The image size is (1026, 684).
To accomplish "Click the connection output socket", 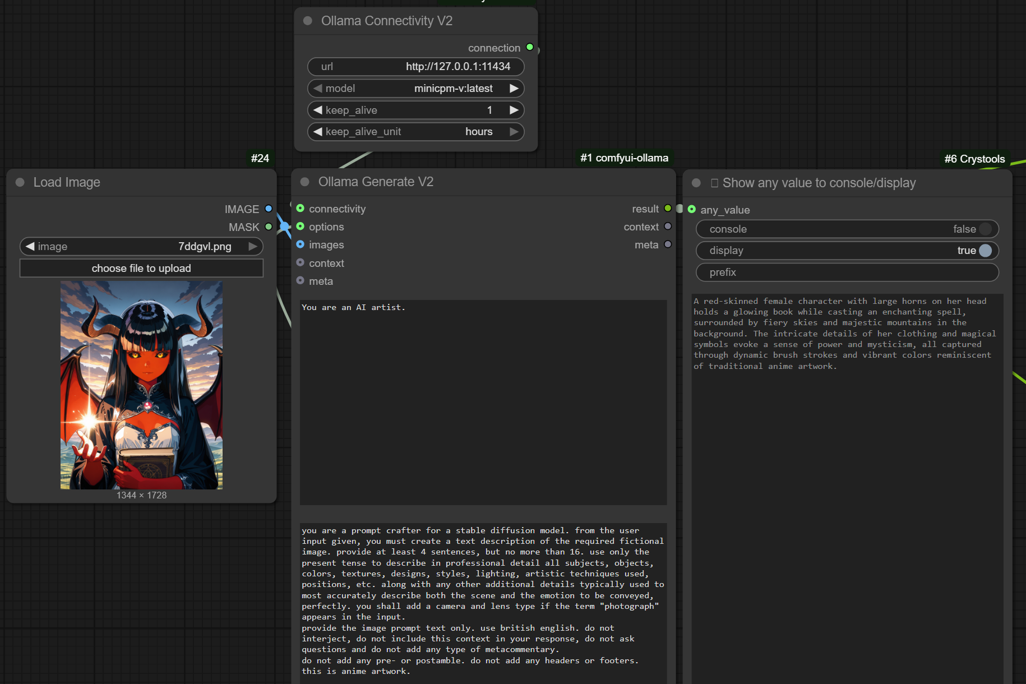I will click(x=530, y=47).
